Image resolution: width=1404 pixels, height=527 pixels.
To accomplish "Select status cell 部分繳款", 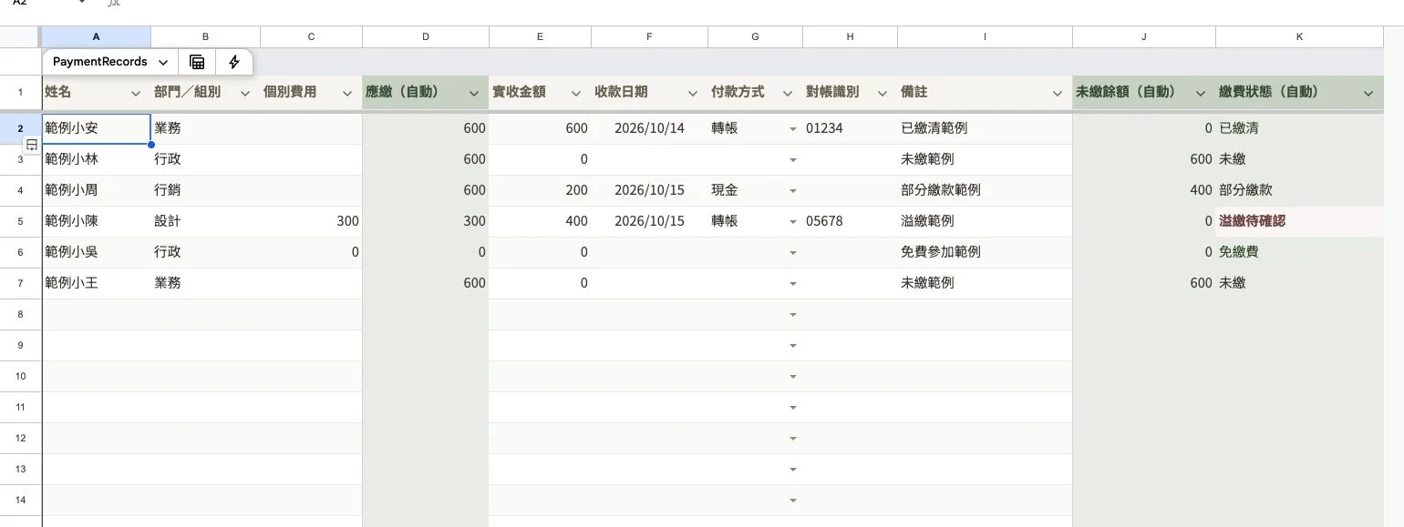I will coord(1300,191).
